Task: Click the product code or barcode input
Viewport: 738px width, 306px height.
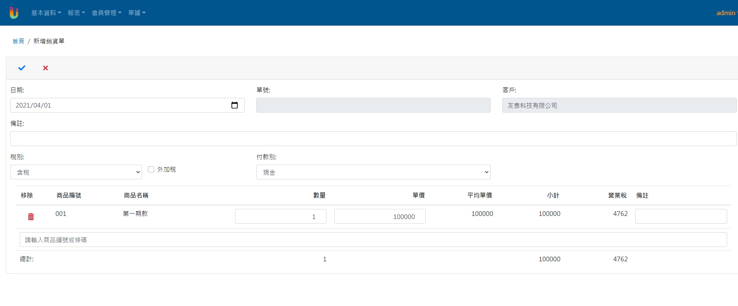Action: pos(373,240)
